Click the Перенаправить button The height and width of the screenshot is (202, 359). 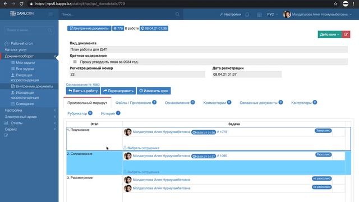118,91
